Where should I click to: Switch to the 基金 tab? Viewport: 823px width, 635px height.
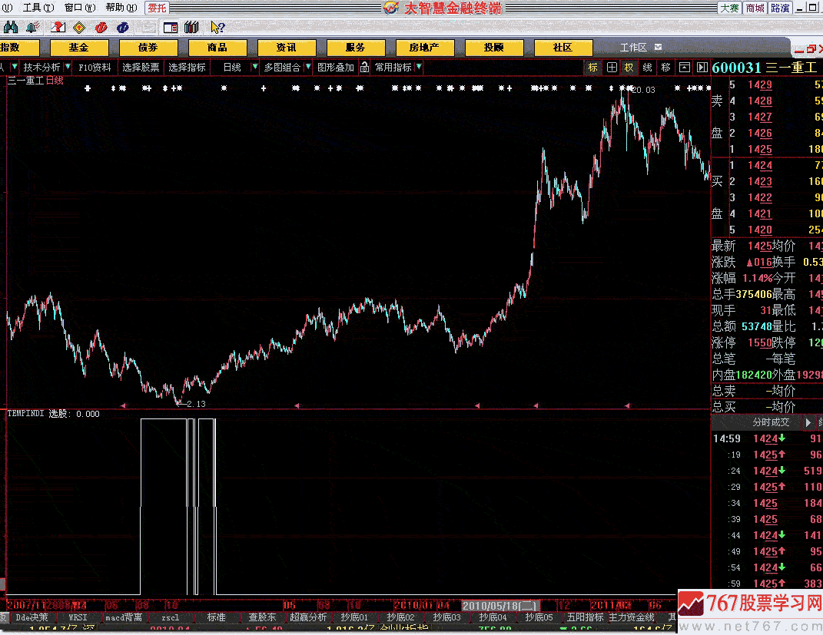(78, 48)
